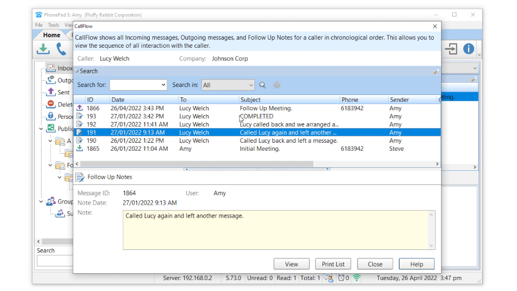The image size is (517, 291).
Task: Sort list by the Subject column header
Action: [289, 99]
